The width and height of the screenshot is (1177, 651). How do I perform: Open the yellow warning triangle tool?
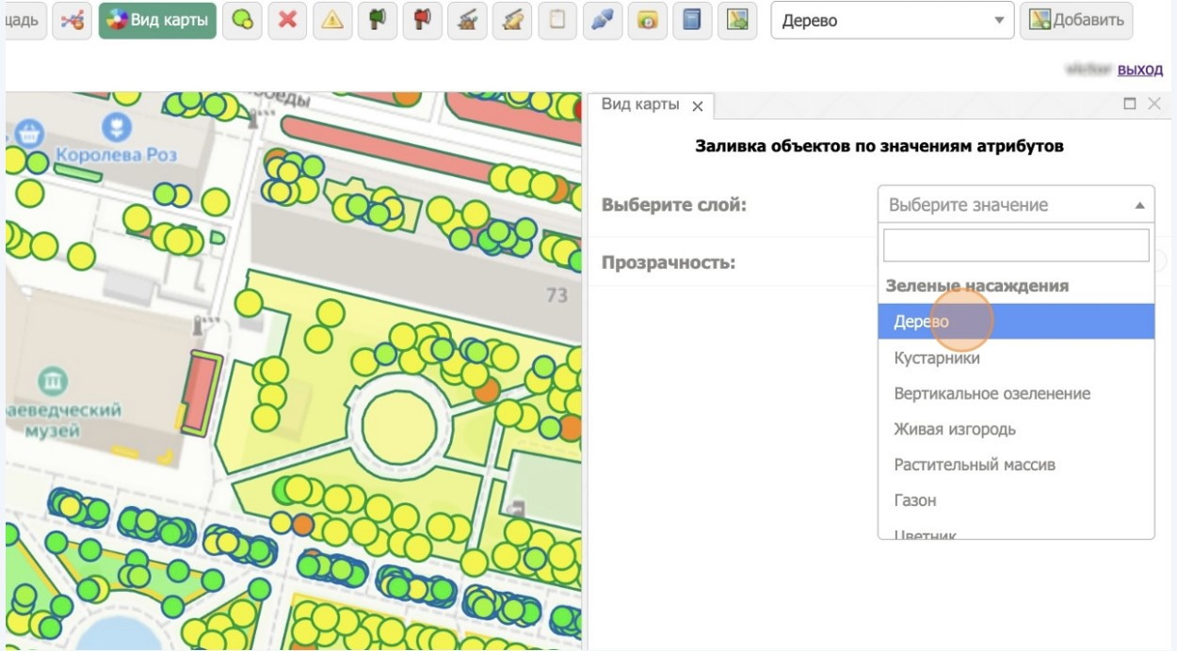pyautogui.click(x=331, y=21)
